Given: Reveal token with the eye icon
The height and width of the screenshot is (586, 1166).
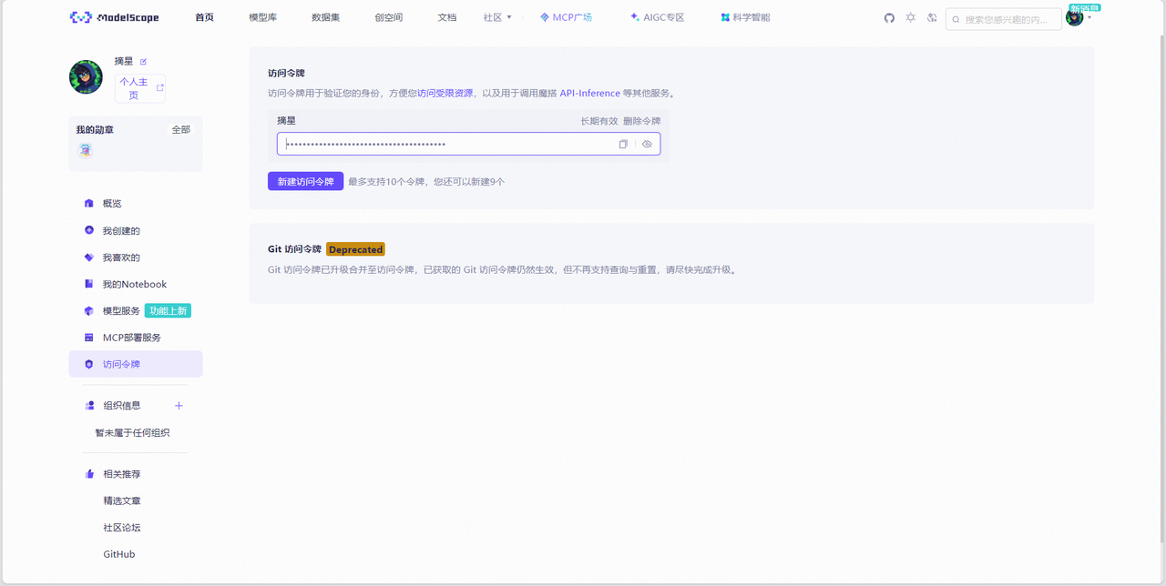Looking at the screenshot, I should click(647, 144).
